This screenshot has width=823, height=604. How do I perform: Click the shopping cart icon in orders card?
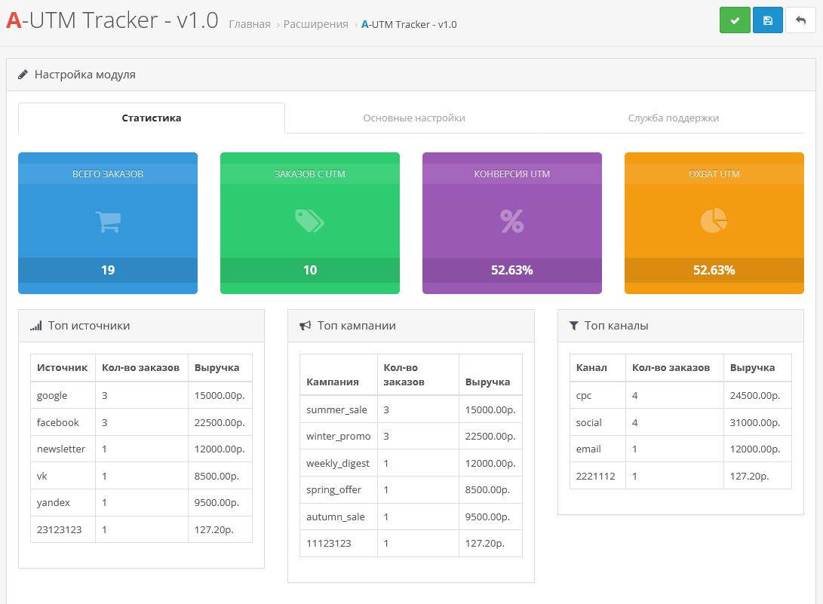pyautogui.click(x=108, y=222)
